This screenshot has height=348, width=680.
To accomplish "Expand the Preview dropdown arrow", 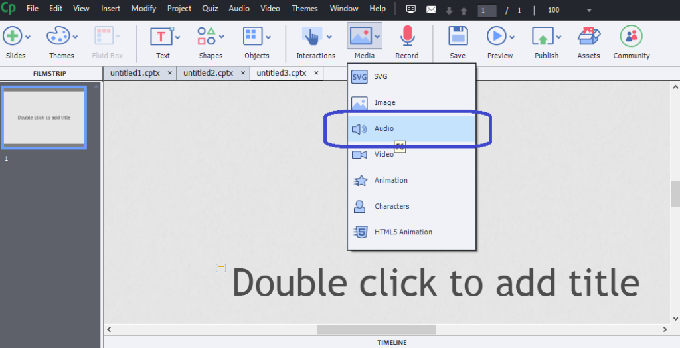I will 512,37.
